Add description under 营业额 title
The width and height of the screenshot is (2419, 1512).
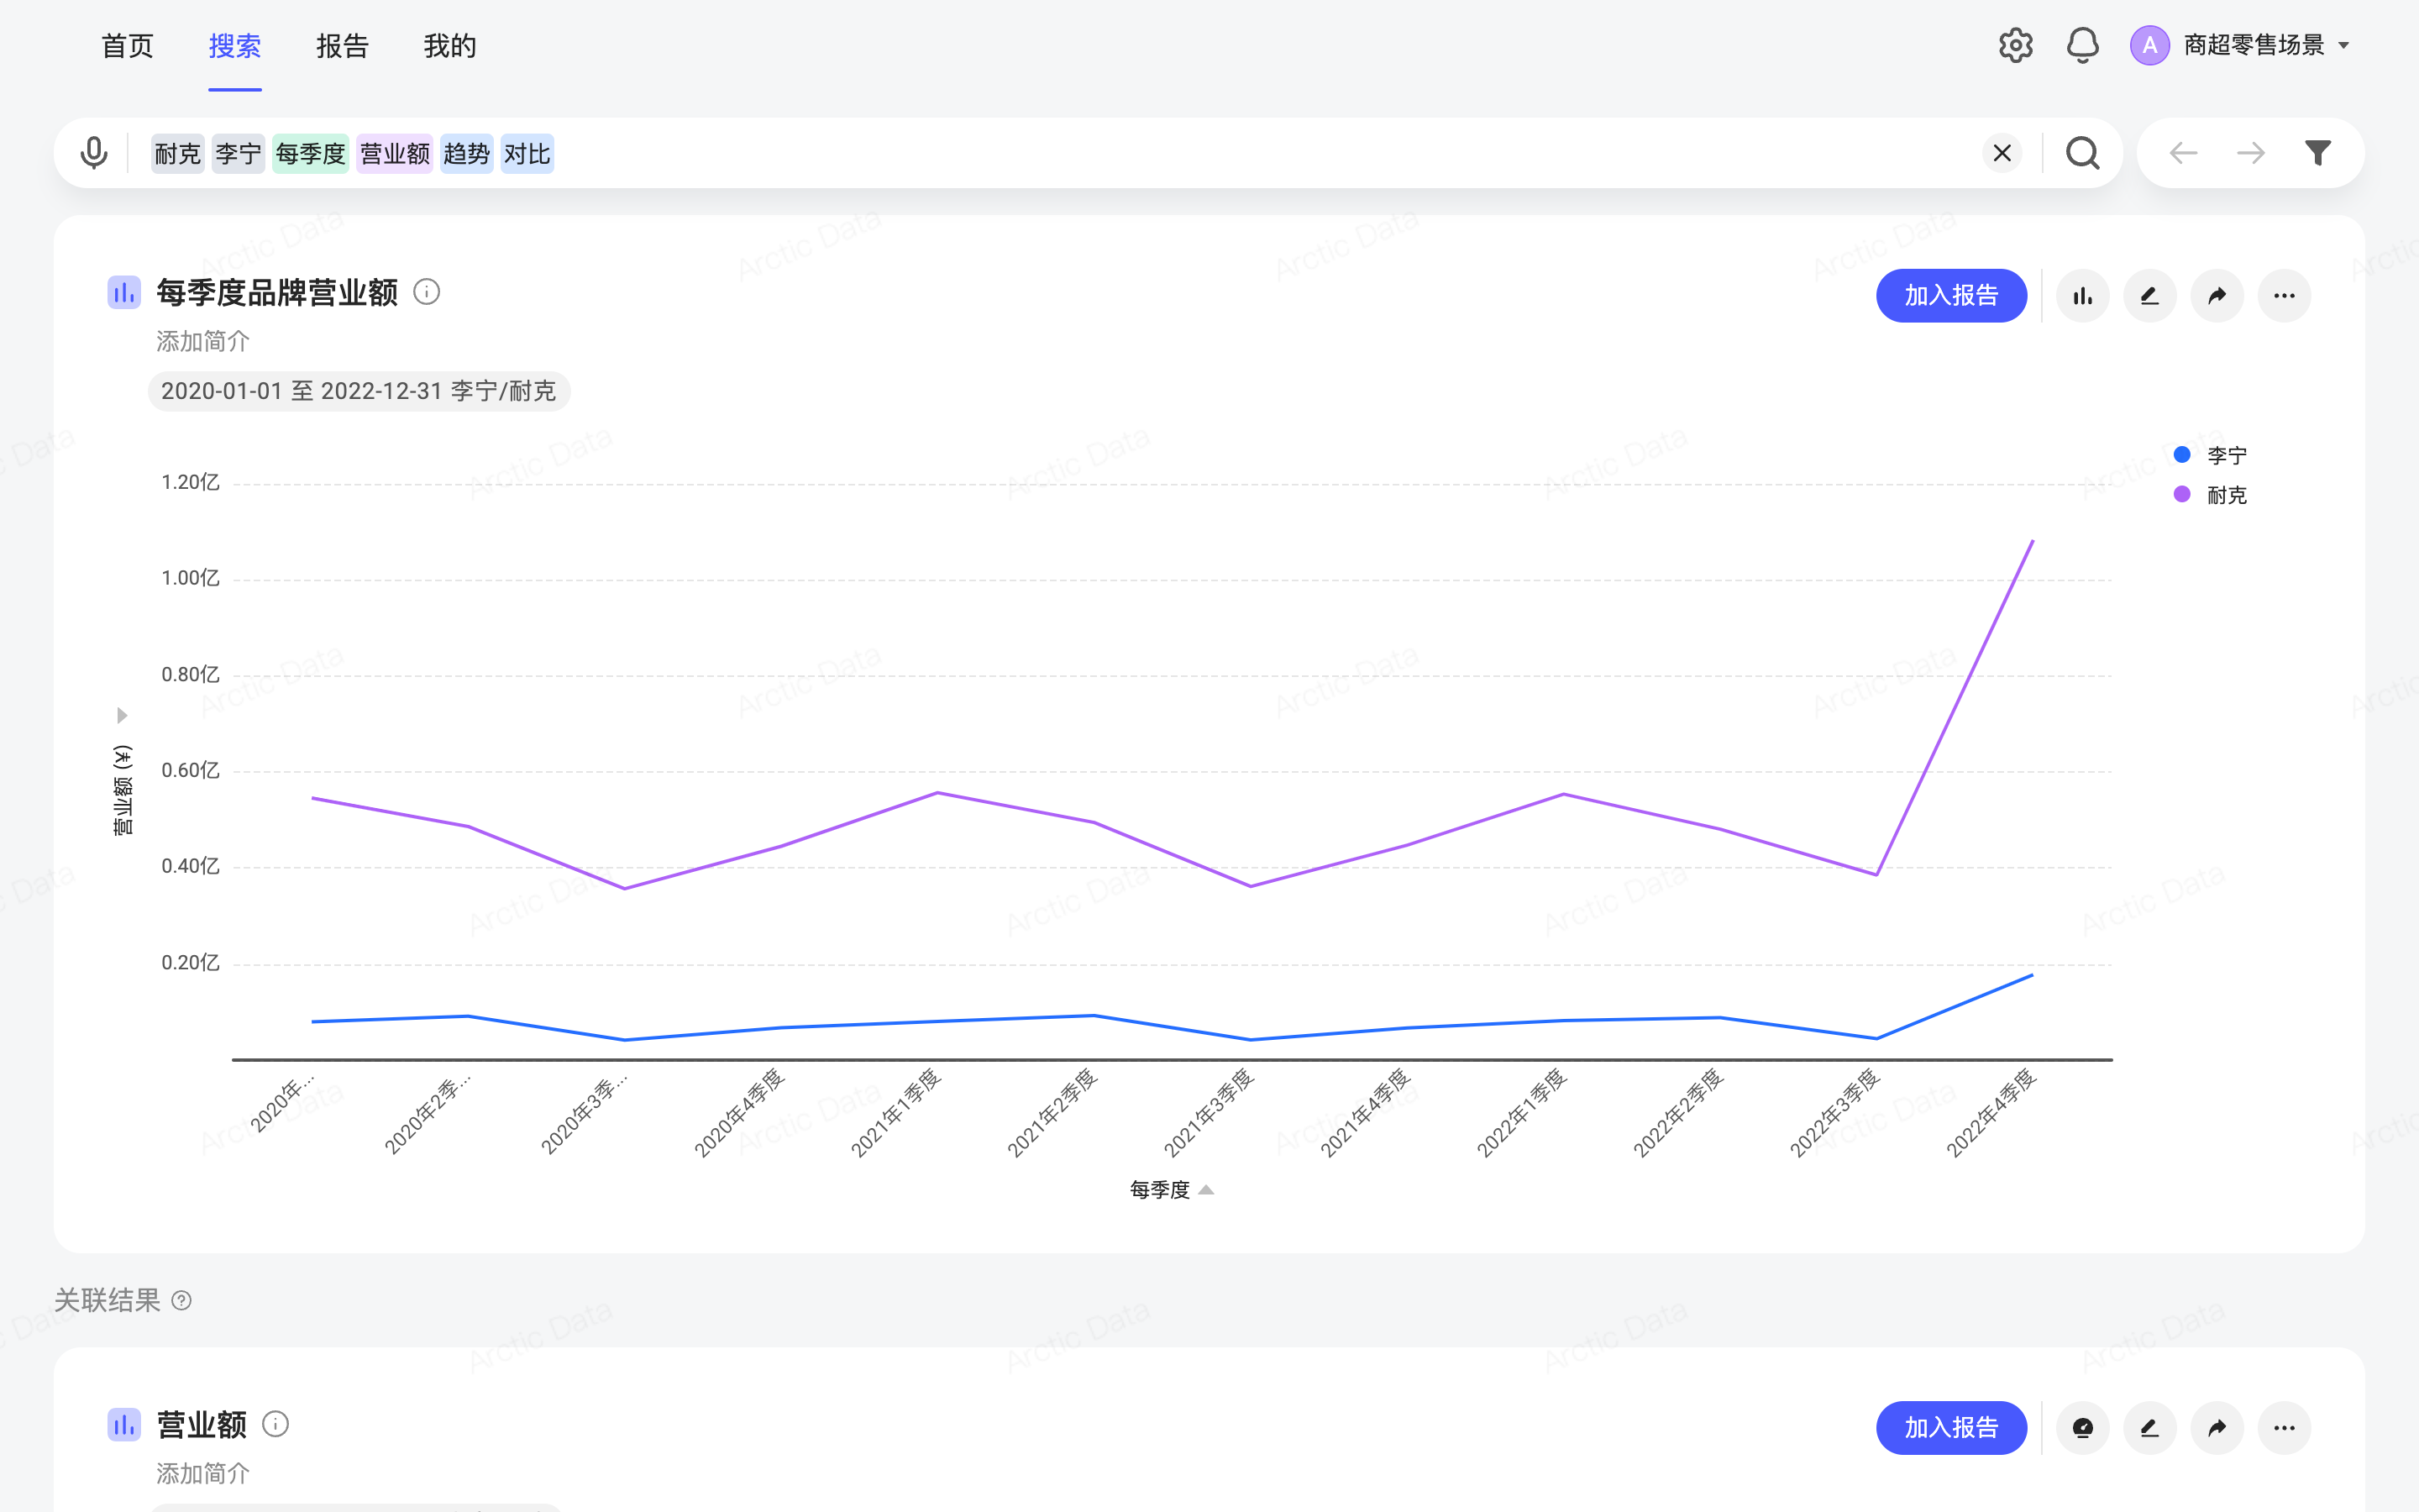pos(203,1474)
